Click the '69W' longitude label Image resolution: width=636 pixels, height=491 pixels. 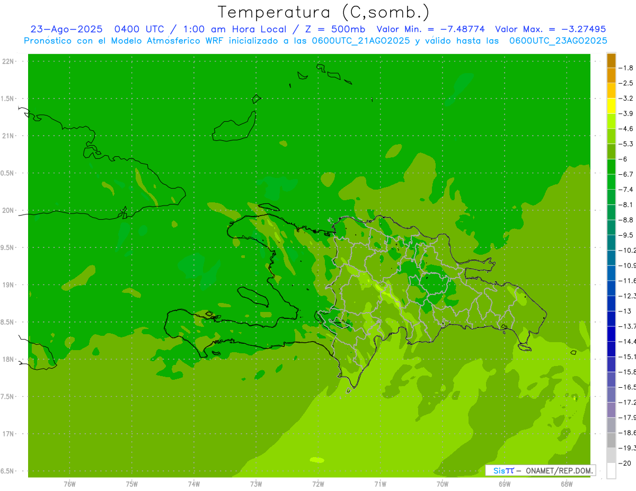coord(505,484)
